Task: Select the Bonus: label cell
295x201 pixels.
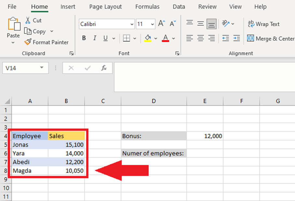Action: click(x=154, y=136)
